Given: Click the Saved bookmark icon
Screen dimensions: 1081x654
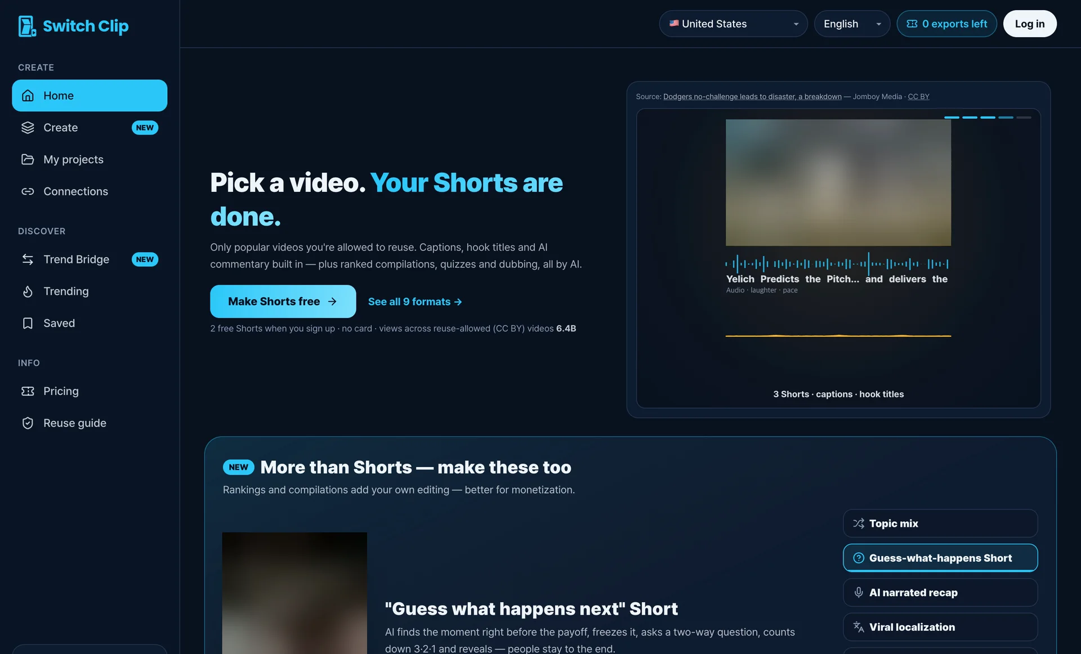Looking at the screenshot, I should click(28, 323).
